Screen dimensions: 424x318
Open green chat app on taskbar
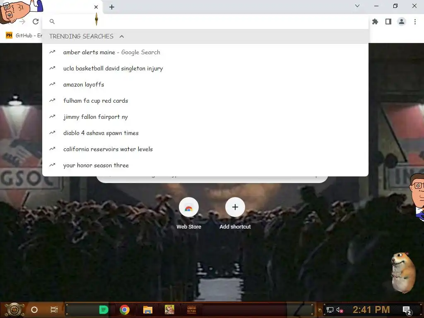[104, 310]
